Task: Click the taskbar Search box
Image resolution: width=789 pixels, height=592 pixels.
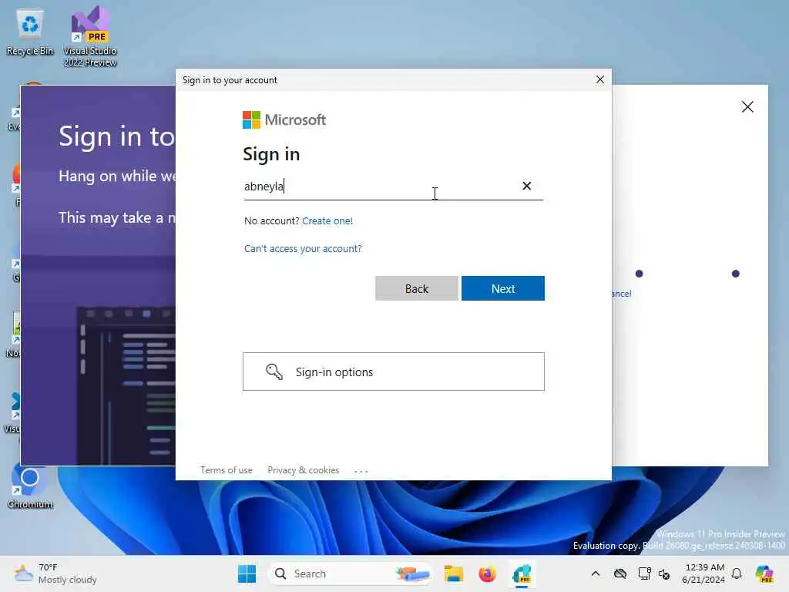Action: tap(351, 573)
